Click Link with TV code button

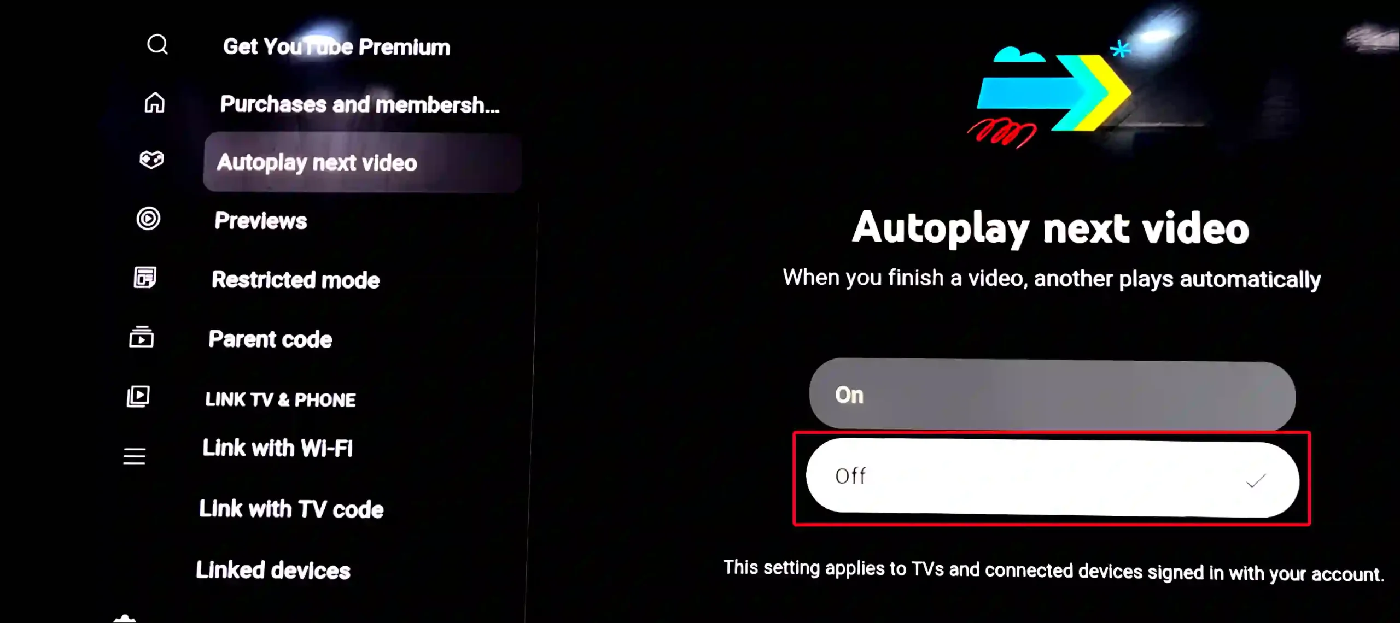(x=292, y=508)
